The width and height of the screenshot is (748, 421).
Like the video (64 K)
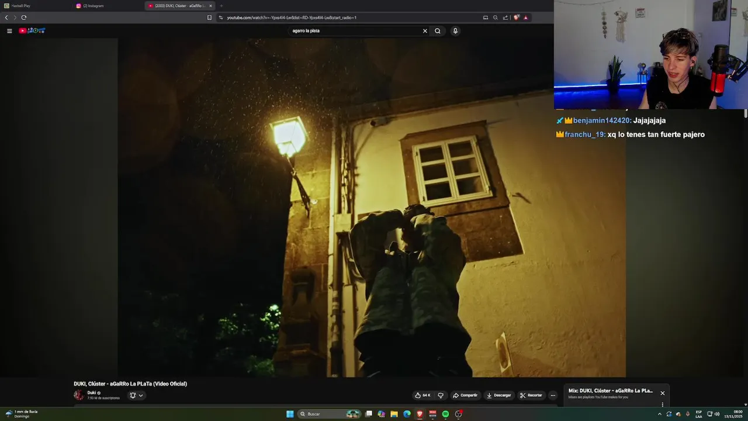point(423,395)
